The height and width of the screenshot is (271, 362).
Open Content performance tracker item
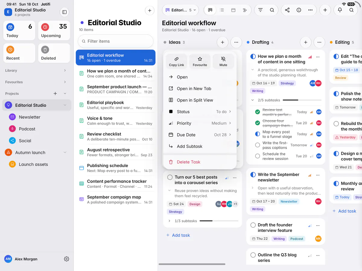pos(116,184)
